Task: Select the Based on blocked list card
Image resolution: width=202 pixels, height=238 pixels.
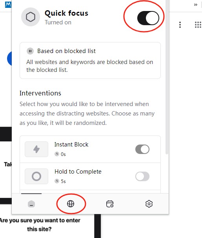Action: 90,60
